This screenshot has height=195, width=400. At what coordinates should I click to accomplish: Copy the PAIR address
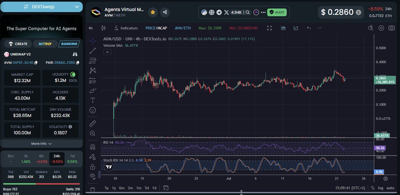pos(77,63)
